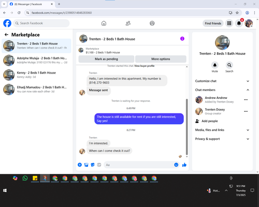Open the Chrome three-dot menu
Viewport: 259px width, 207px height.
254,13
